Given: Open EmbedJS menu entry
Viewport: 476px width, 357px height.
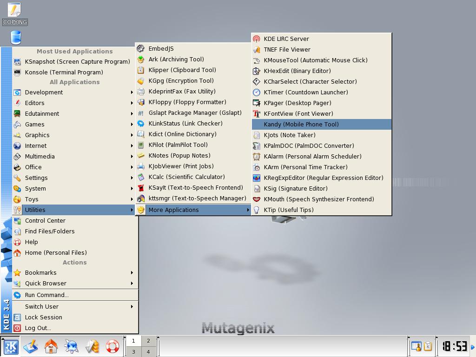Looking at the screenshot, I should pyautogui.click(x=193, y=48).
